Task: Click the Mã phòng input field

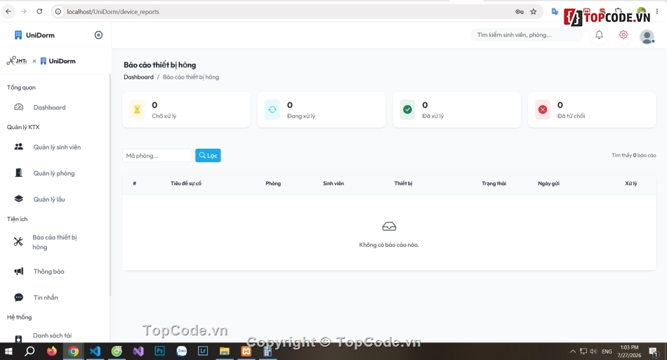Action: 157,155
